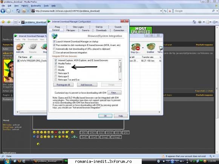Open Firefox History menu
The image size is (219, 164).
[x=25, y=6]
